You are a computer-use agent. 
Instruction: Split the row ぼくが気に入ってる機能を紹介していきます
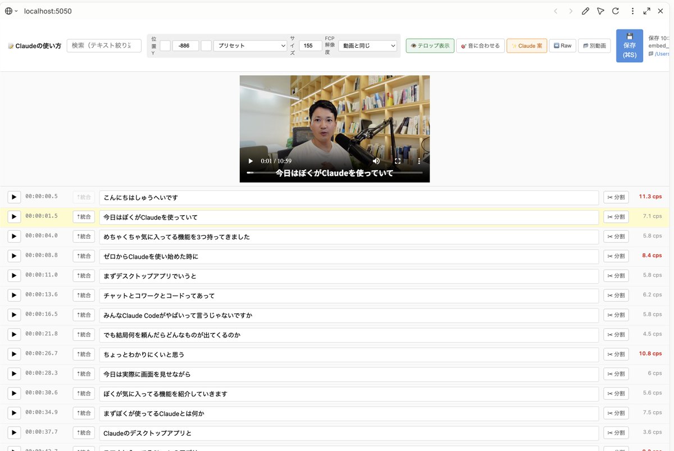click(x=616, y=394)
